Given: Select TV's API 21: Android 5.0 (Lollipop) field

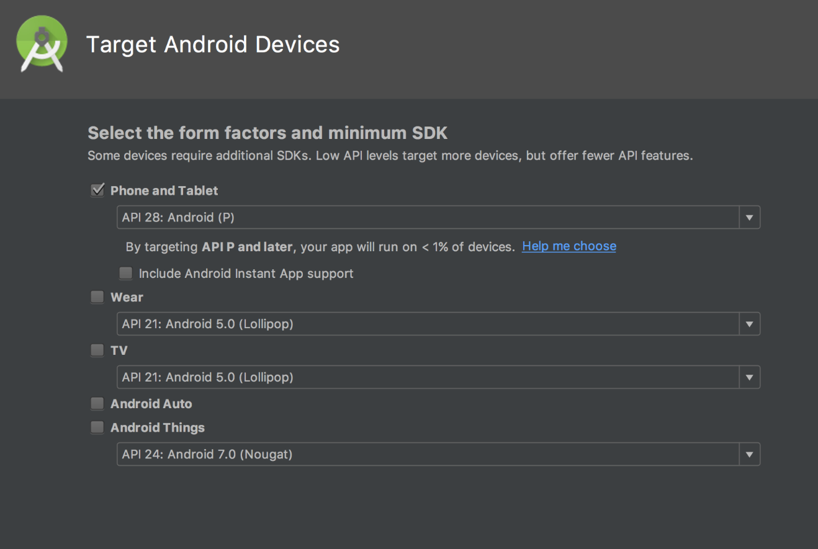Looking at the screenshot, I should click(x=438, y=377).
